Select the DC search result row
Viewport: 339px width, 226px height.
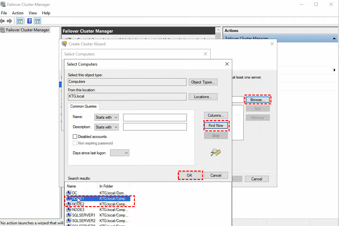(x=98, y=193)
